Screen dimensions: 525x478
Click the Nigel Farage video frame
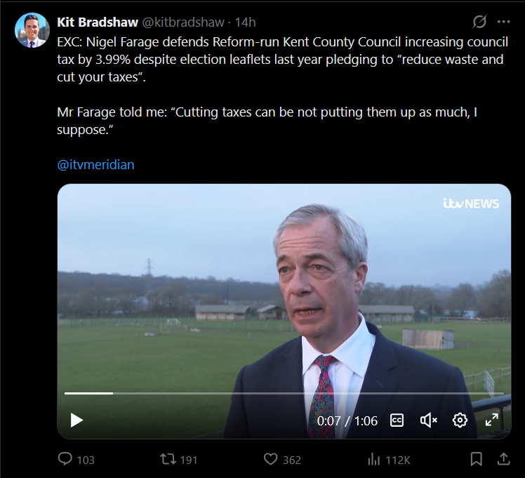click(x=284, y=295)
